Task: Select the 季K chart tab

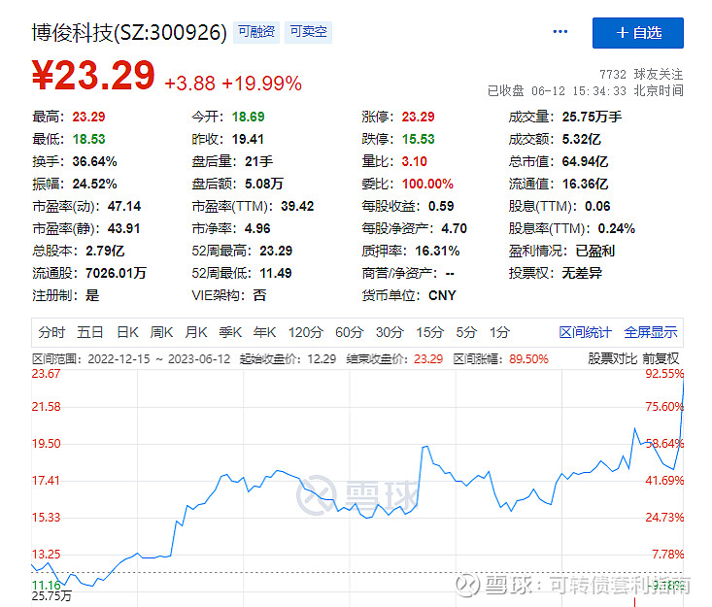Action: coord(230,332)
